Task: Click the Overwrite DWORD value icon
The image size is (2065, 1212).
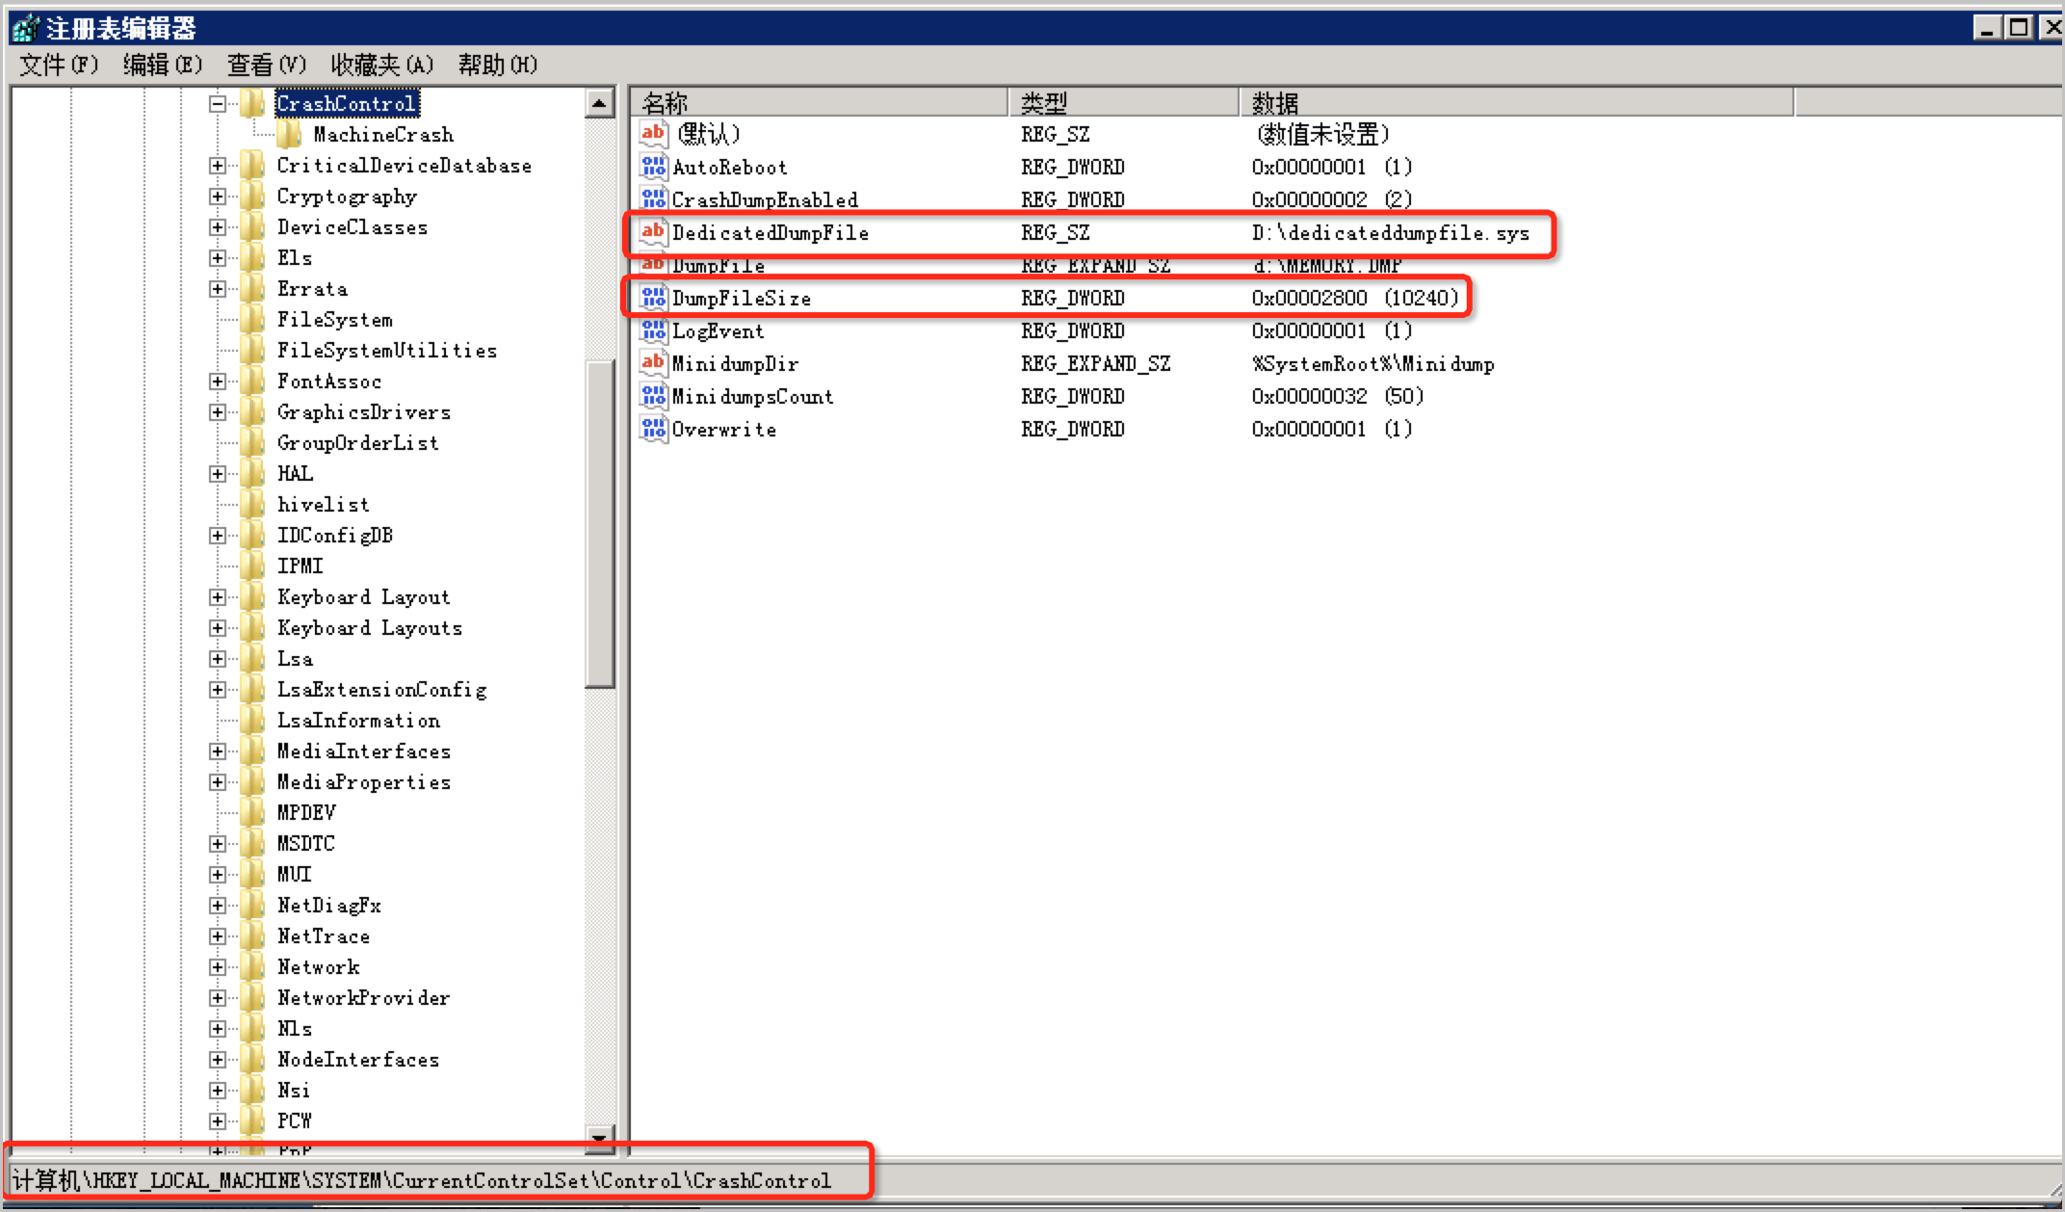Action: click(x=653, y=429)
